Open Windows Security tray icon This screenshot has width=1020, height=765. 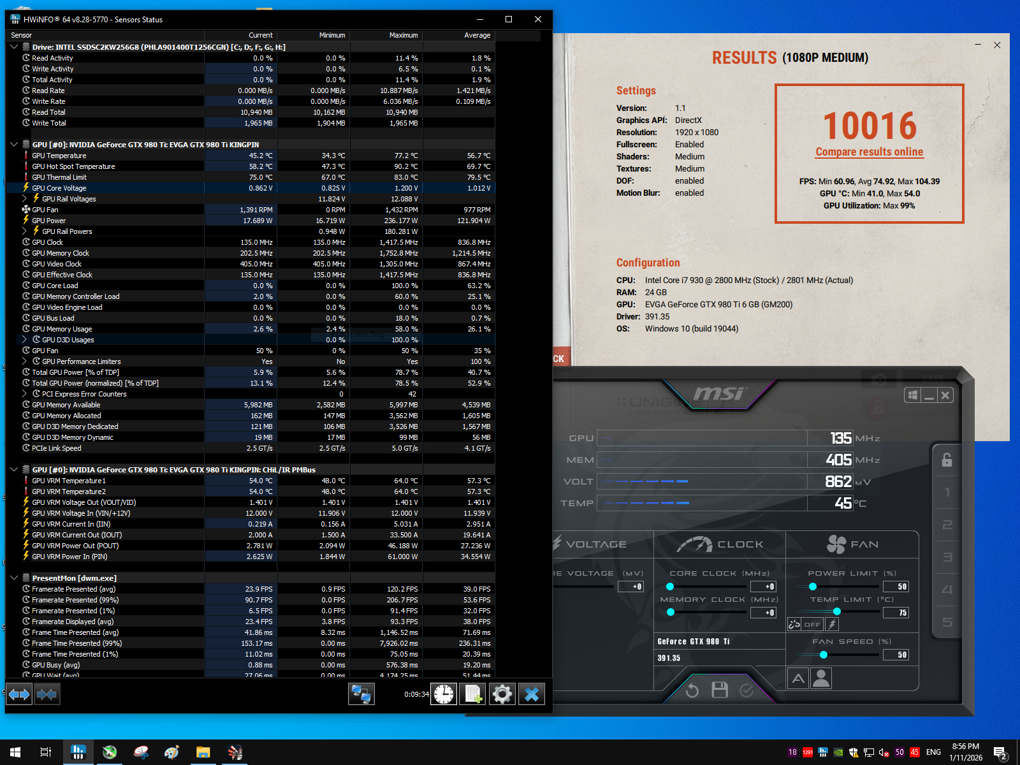coord(854,752)
